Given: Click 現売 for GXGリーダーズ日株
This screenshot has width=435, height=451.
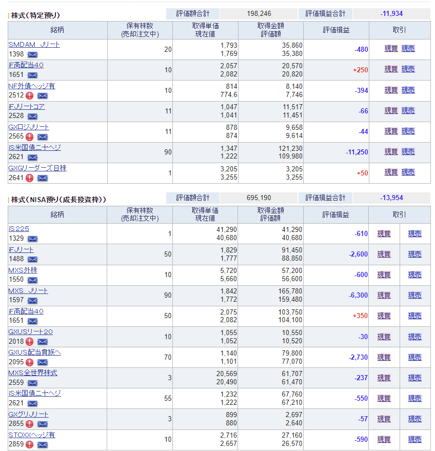Looking at the screenshot, I should tap(408, 172).
